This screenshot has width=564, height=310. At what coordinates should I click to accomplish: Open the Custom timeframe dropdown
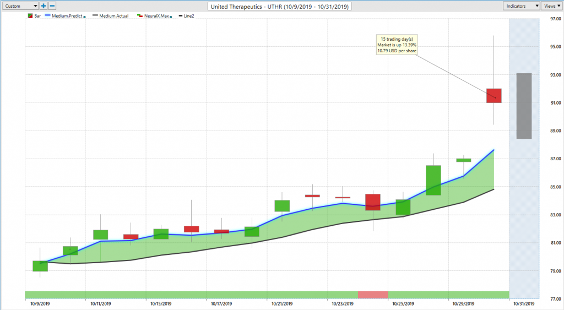point(20,6)
